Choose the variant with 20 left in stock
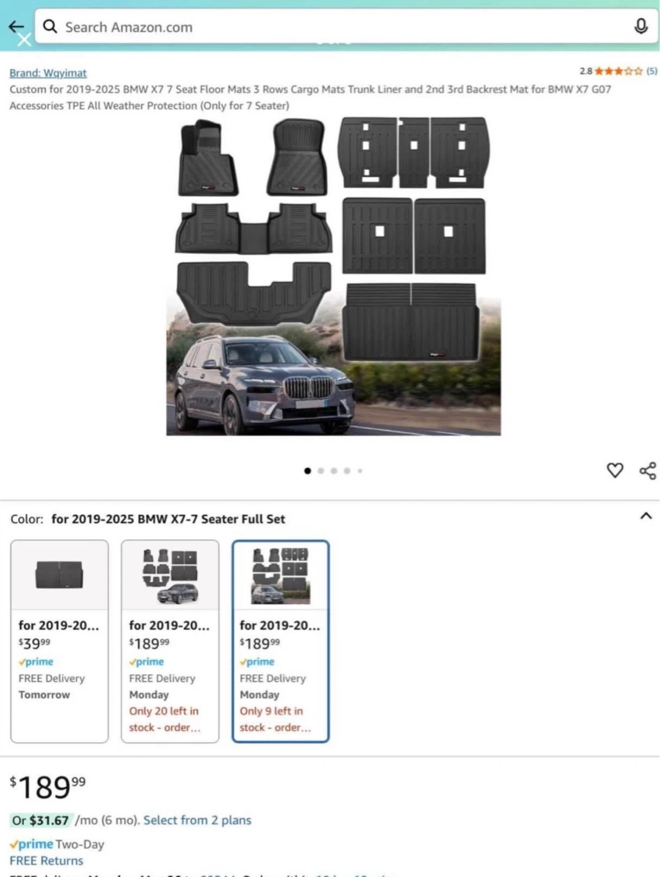 coord(170,641)
